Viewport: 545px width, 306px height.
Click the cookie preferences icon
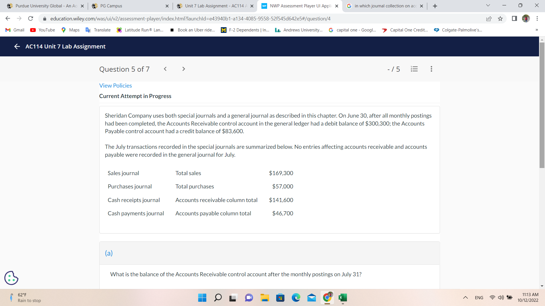11,278
